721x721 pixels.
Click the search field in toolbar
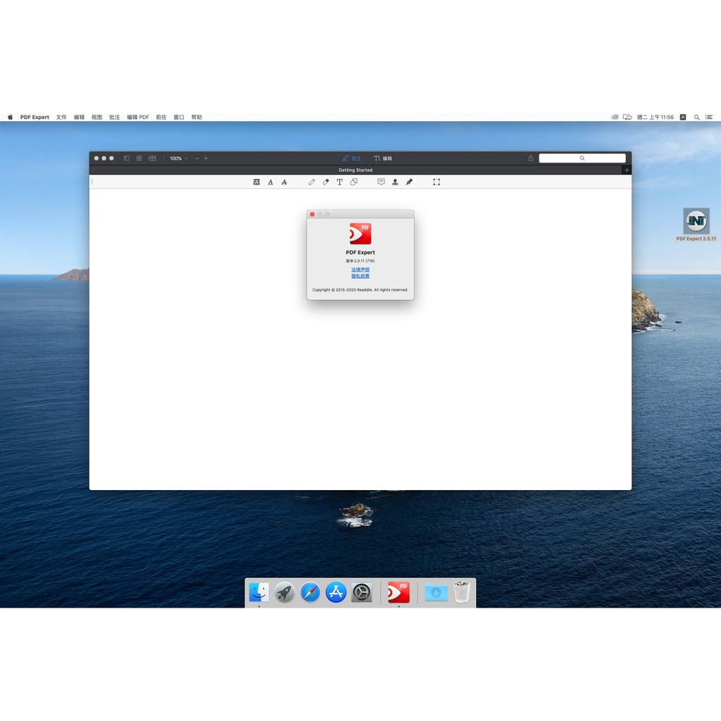tap(582, 158)
